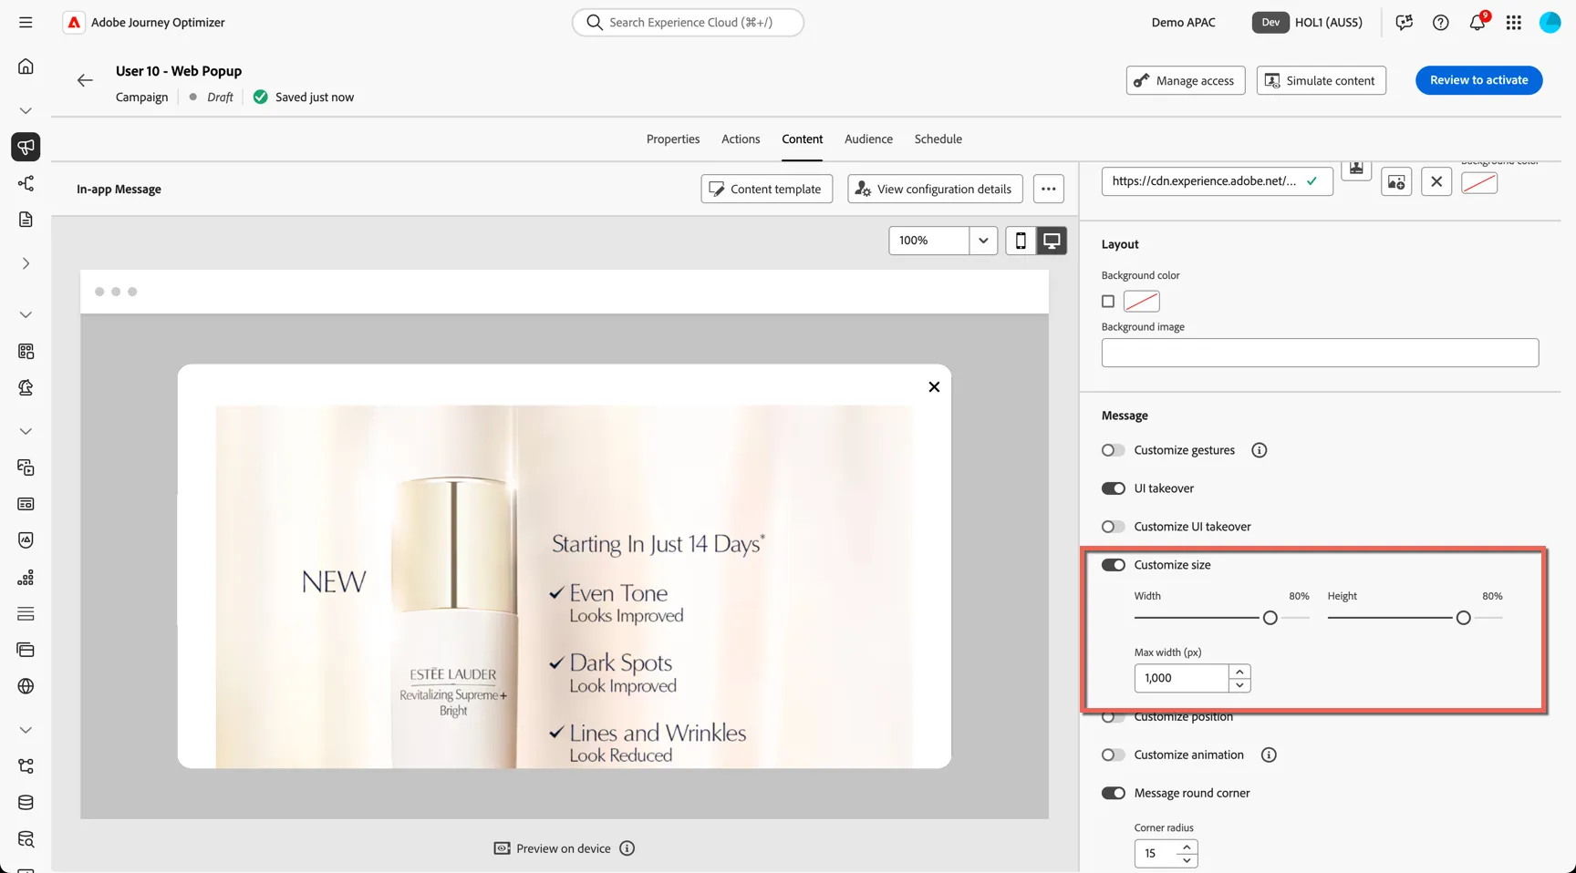Image resolution: width=1576 pixels, height=873 pixels.
Task: Open the hamburger navigation menu
Action: (26, 22)
